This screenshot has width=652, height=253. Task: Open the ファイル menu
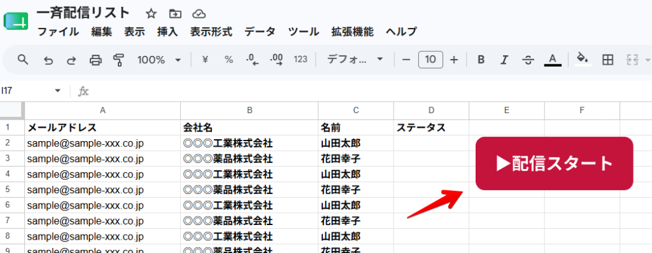[x=58, y=32]
